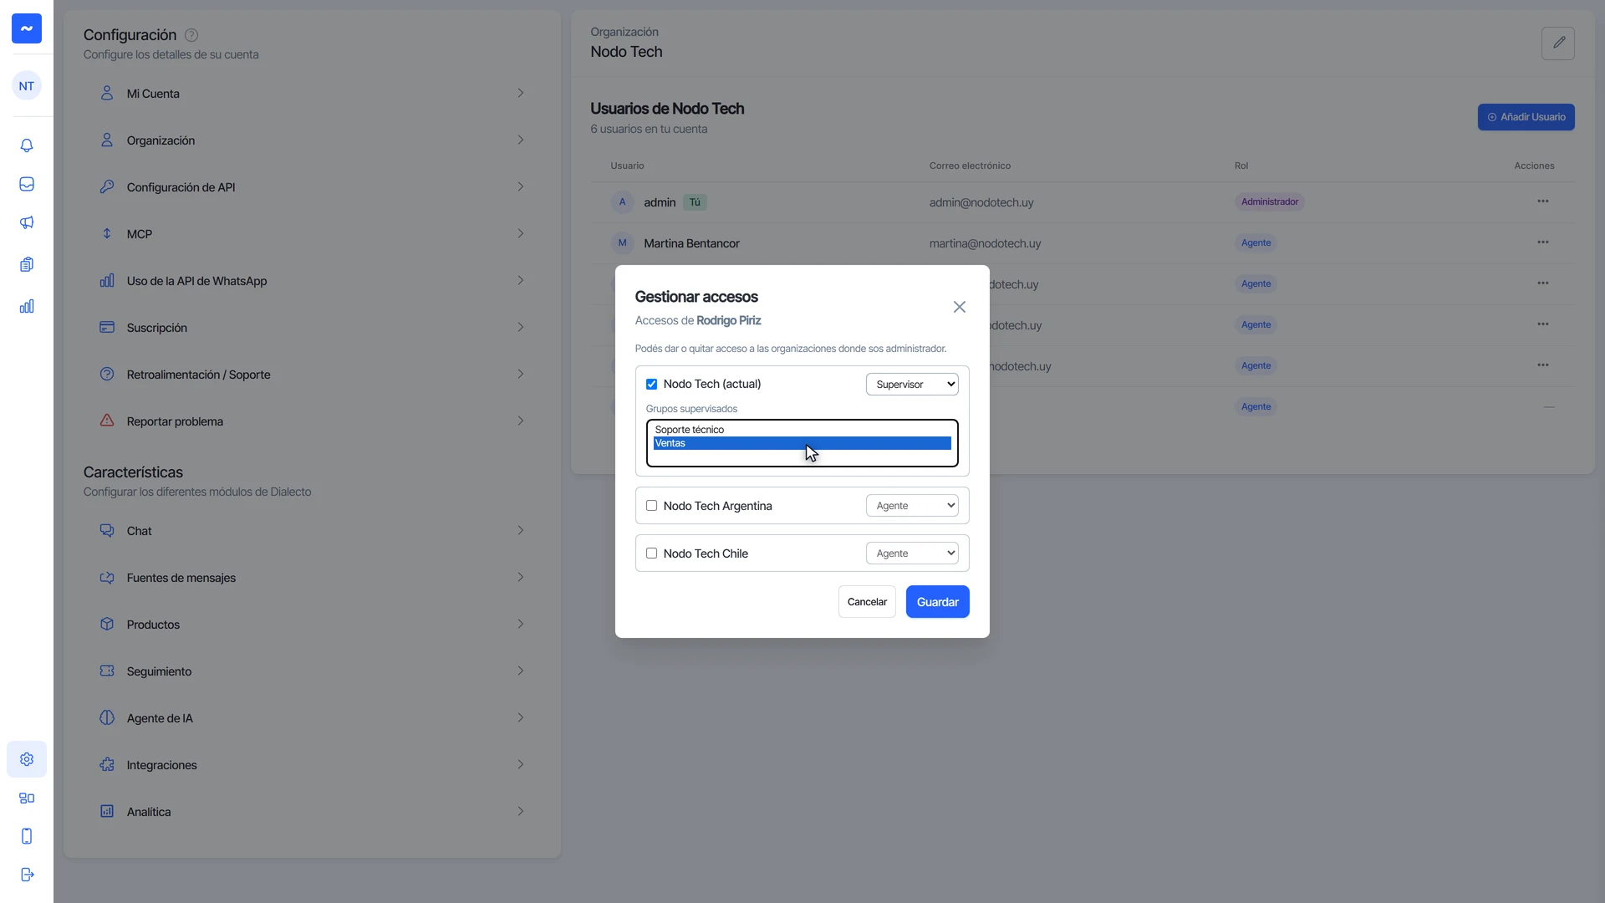Open notifications bell in left sidebar
The height and width of the screenshot is (903, 1605).
[27, 145]
